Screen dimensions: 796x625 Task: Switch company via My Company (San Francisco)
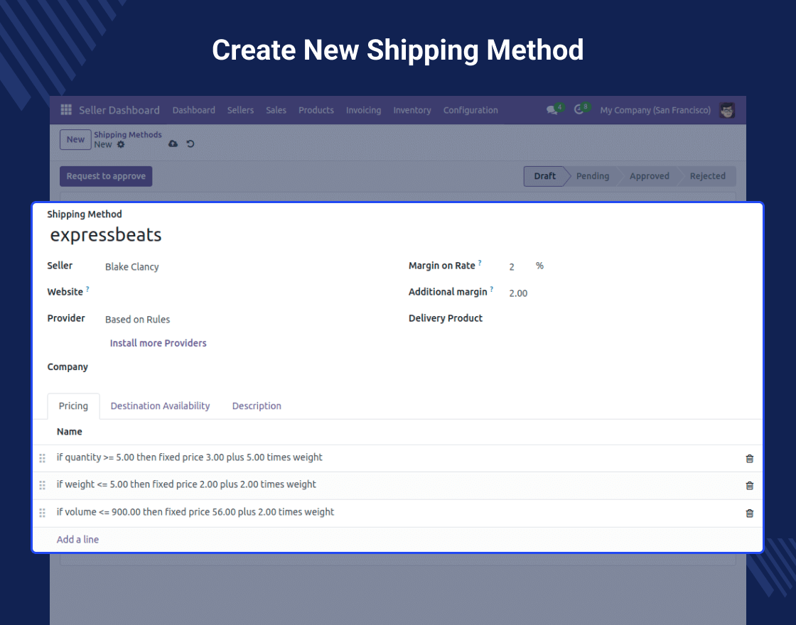pos(655,110)
